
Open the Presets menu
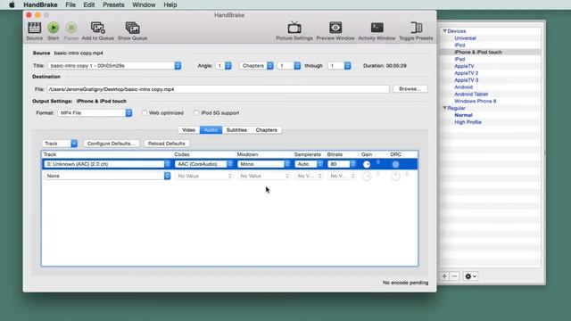point(113,4)
